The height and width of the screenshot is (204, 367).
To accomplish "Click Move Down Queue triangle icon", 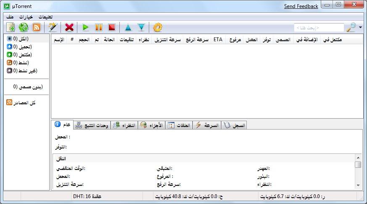I will (141, 27).
